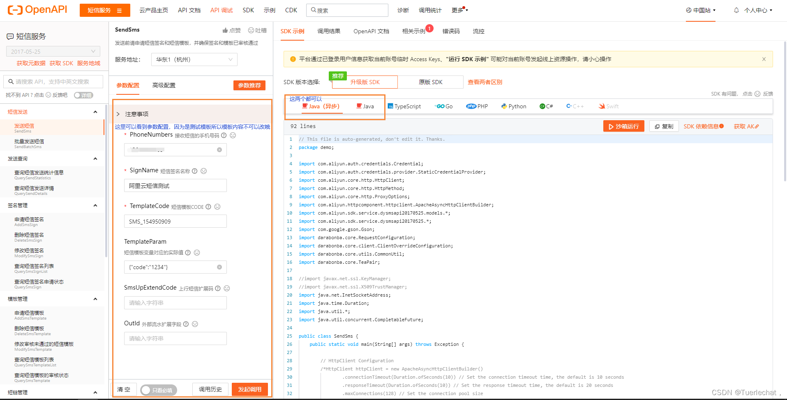Click feedback face icon beside TemplateCode

pyautogui.click(x=217, y=207)
